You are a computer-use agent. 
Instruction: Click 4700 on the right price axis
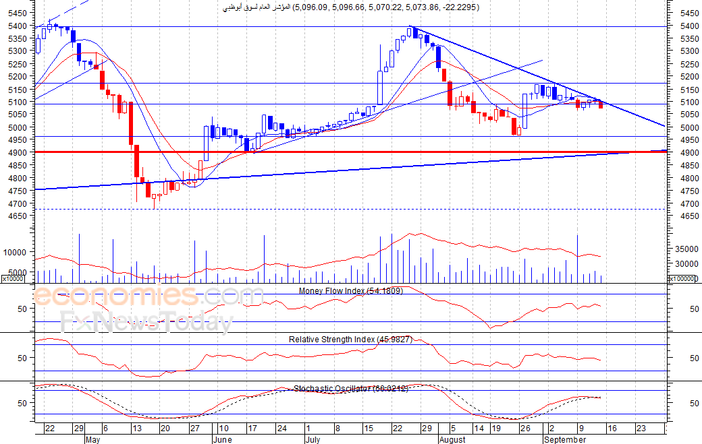click(689, 203)
